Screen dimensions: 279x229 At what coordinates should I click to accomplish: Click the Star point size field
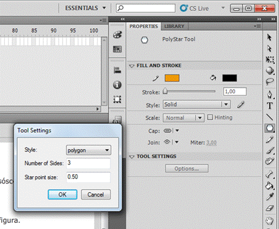tap(88, 177)
